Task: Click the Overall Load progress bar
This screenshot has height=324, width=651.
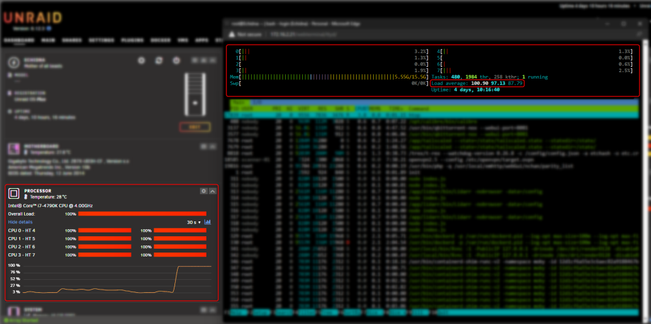Action: click(x=143, y=214)
